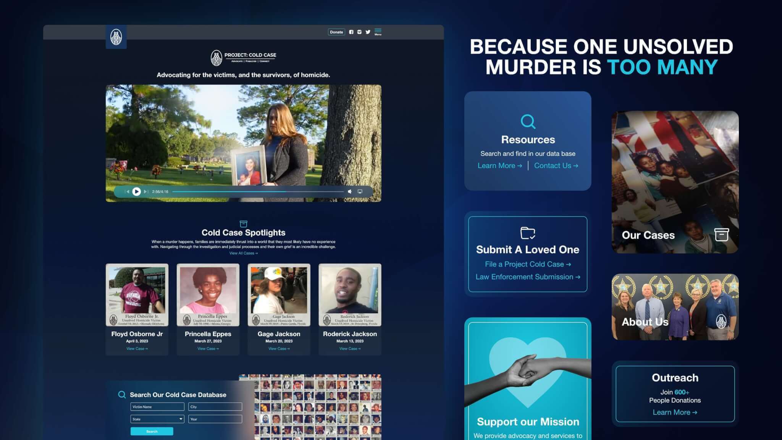Click the Resources magnifier icon

click(x=528, y=122)
